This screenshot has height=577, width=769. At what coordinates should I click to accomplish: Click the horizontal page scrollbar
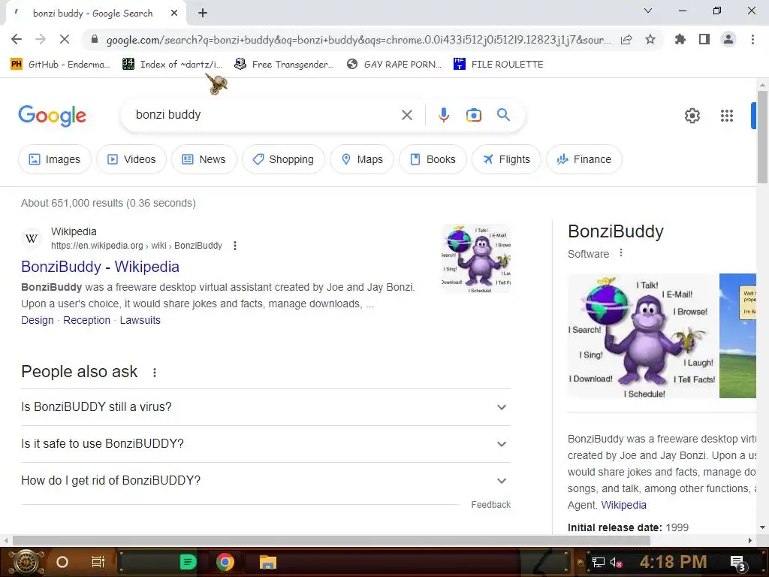point(331,540)
